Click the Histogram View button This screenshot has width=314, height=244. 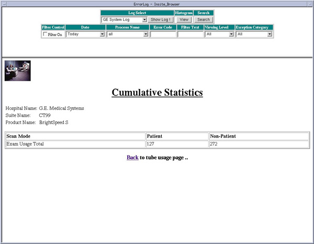(184, 19)
